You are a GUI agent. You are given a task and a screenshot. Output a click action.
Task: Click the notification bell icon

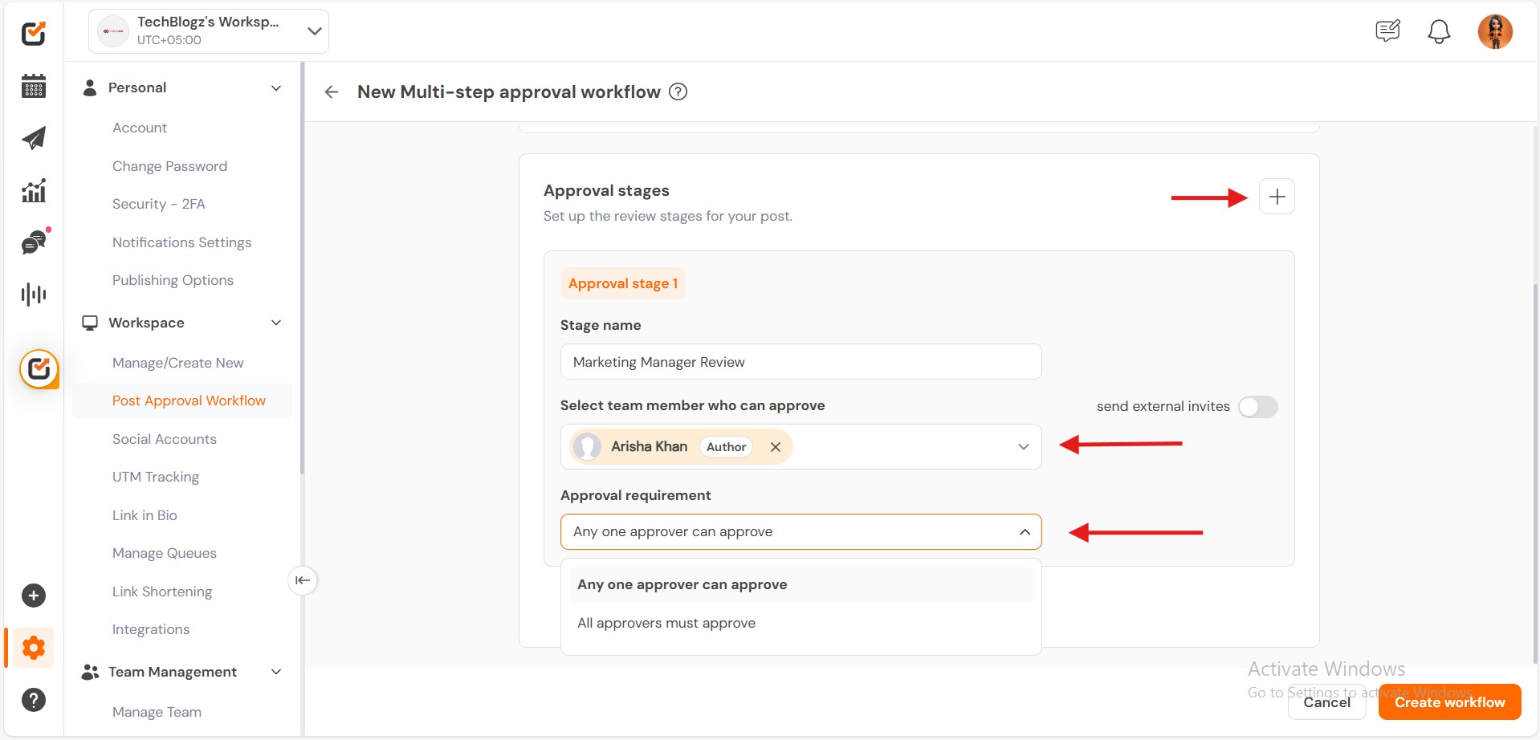(x=1439, y=32)
